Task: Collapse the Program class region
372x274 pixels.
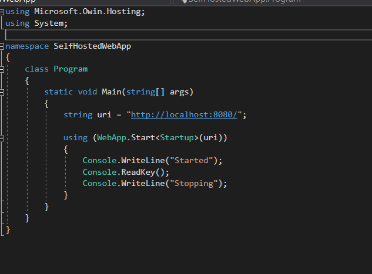Action: (x=2, y=69)
